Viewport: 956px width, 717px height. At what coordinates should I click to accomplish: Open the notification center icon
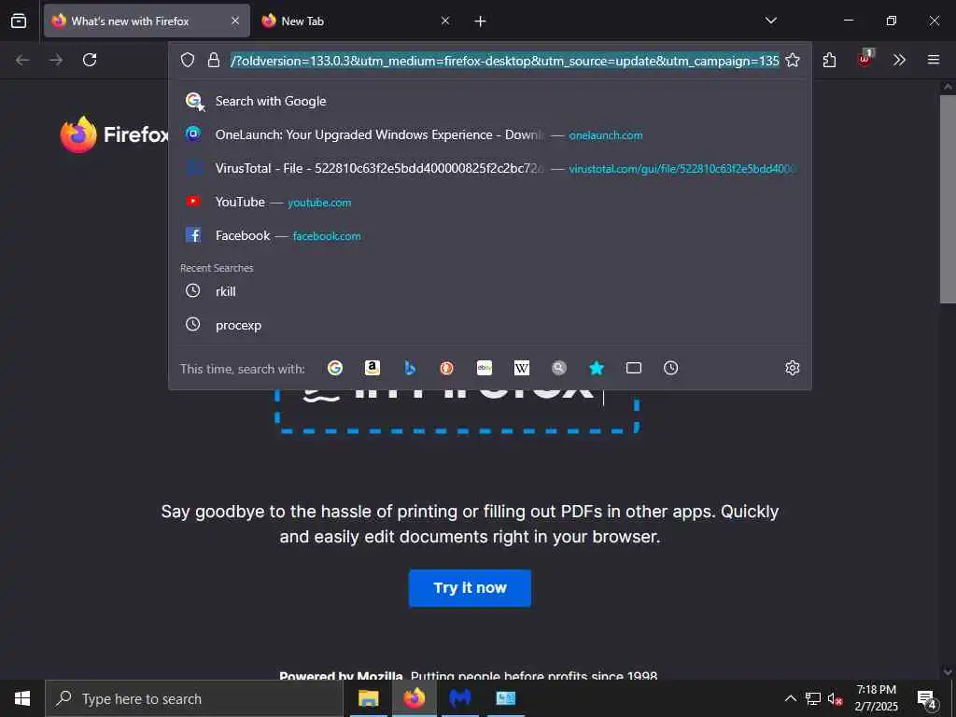pos(927,699)
